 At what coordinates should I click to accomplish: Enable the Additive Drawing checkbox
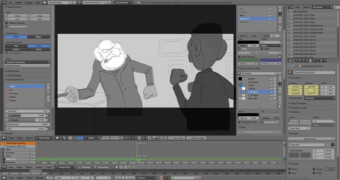coord(7,23)
